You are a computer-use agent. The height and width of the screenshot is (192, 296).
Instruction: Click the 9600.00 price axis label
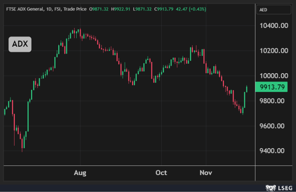click(x=274, y=126)
